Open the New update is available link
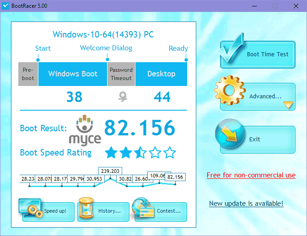307x236 pixels. coord(246,204)
